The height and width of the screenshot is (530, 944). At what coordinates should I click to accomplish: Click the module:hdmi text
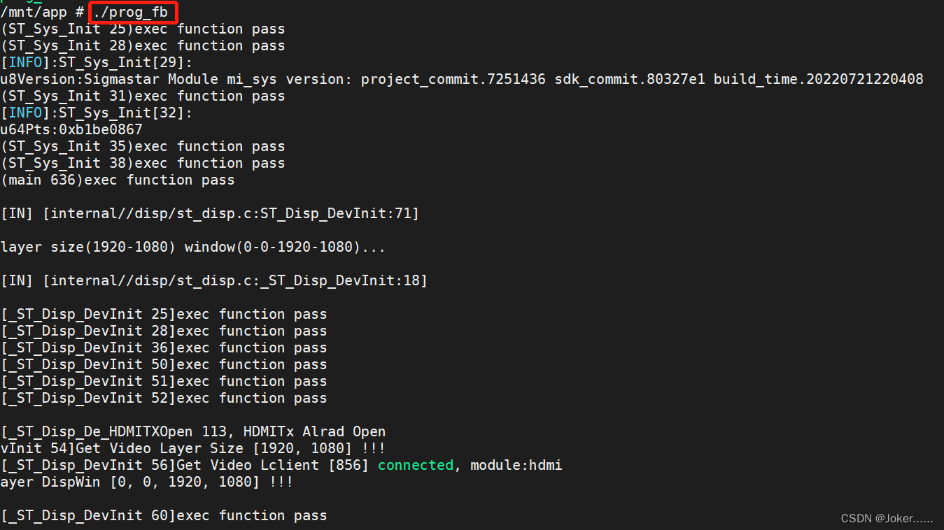(516, 465)
